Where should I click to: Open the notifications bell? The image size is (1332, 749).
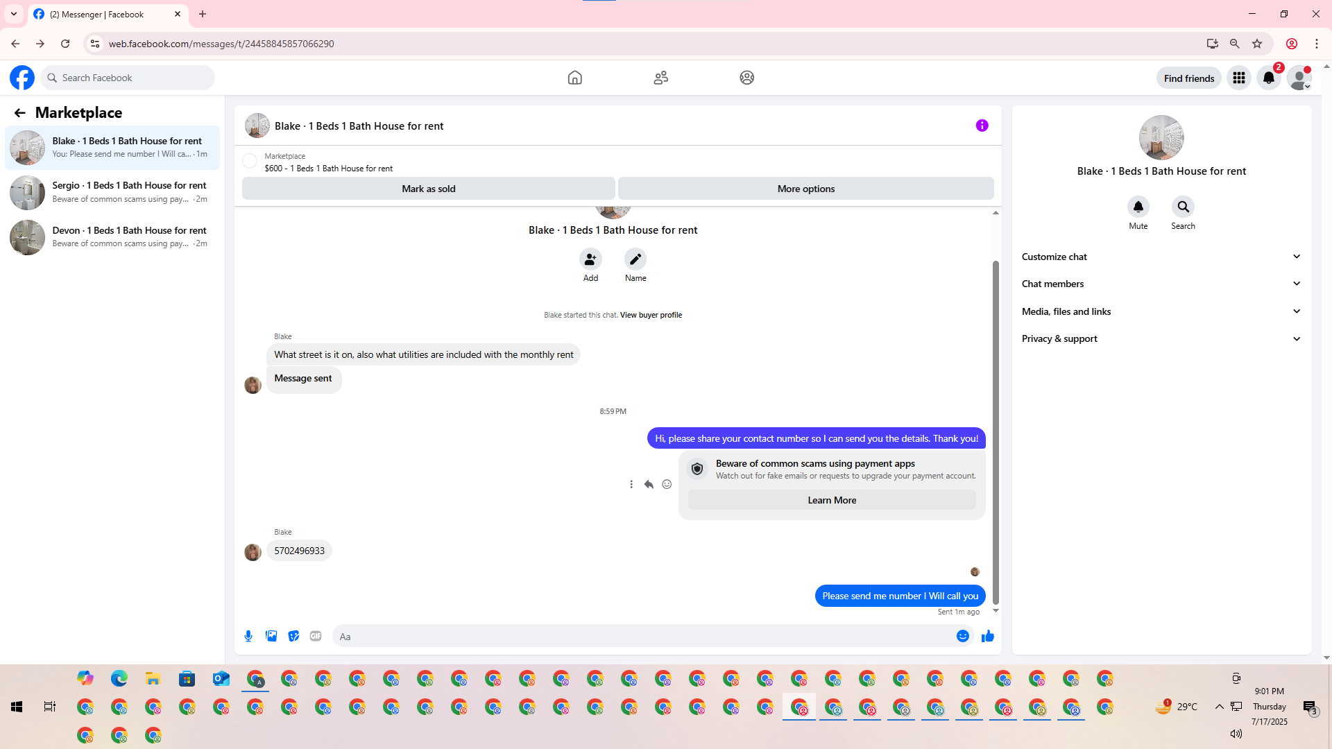coord(1269,78)
